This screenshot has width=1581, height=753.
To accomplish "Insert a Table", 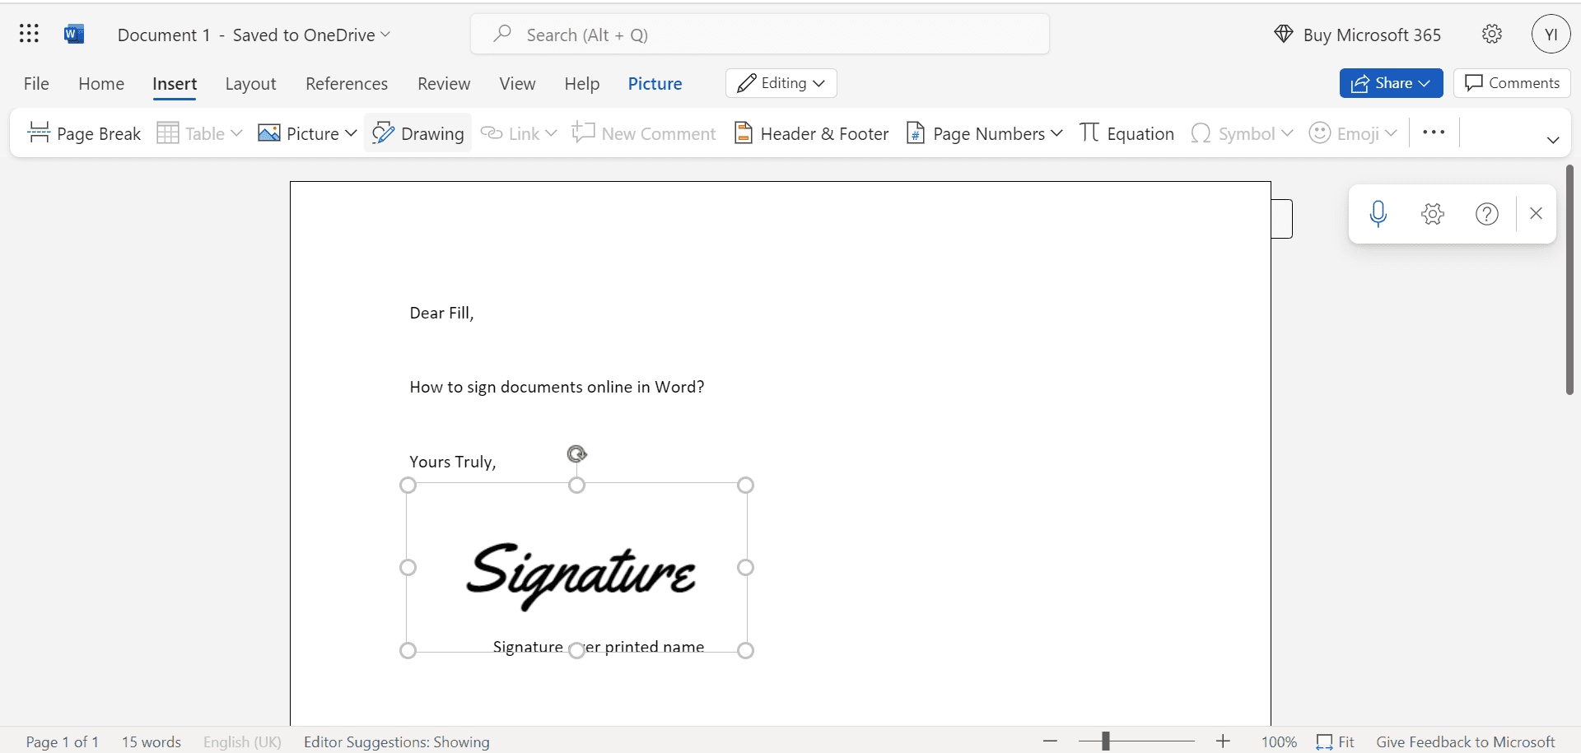I will (x=198, y=132).
